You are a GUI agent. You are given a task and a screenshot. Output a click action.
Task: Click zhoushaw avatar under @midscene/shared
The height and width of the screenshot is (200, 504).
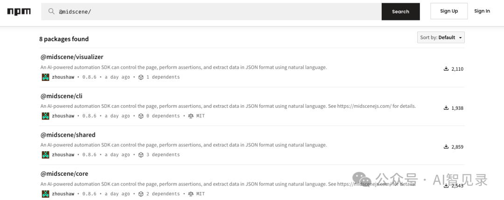(45, 155)
